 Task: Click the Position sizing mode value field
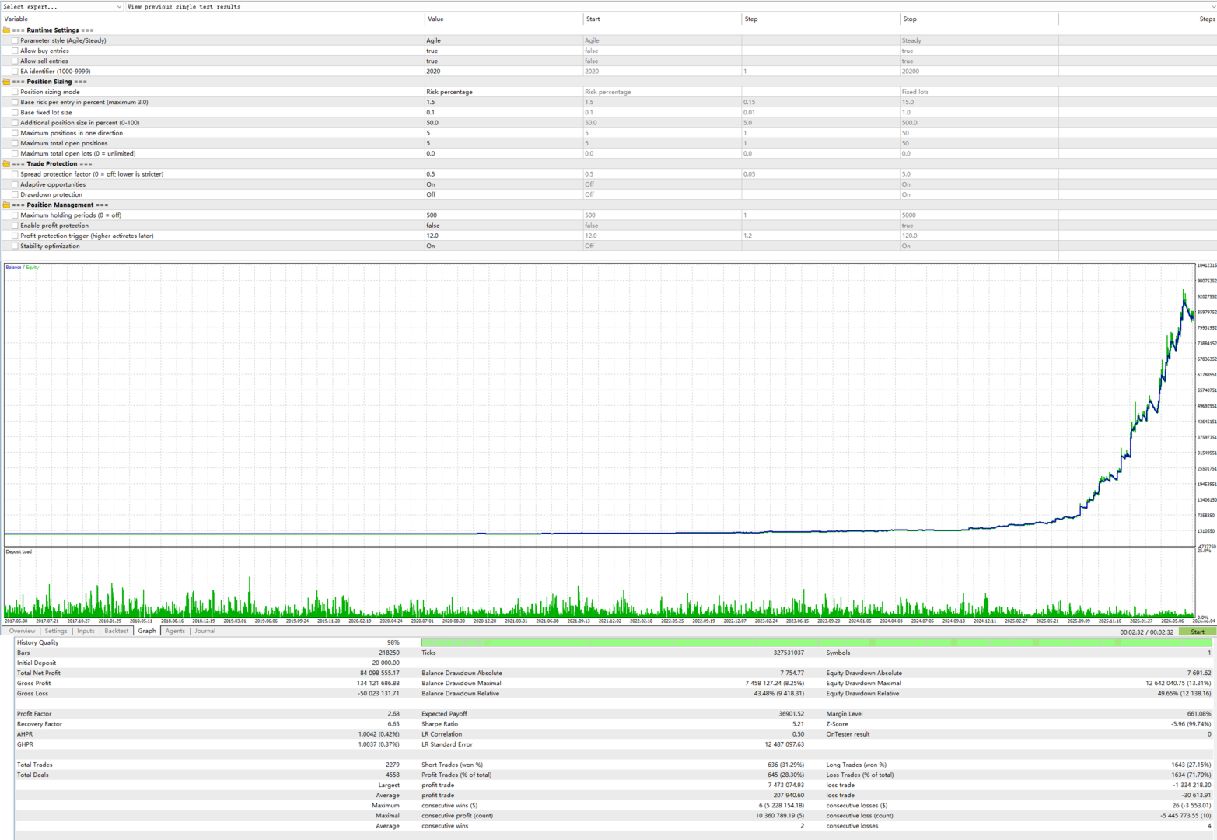click(x=503, y=92)
